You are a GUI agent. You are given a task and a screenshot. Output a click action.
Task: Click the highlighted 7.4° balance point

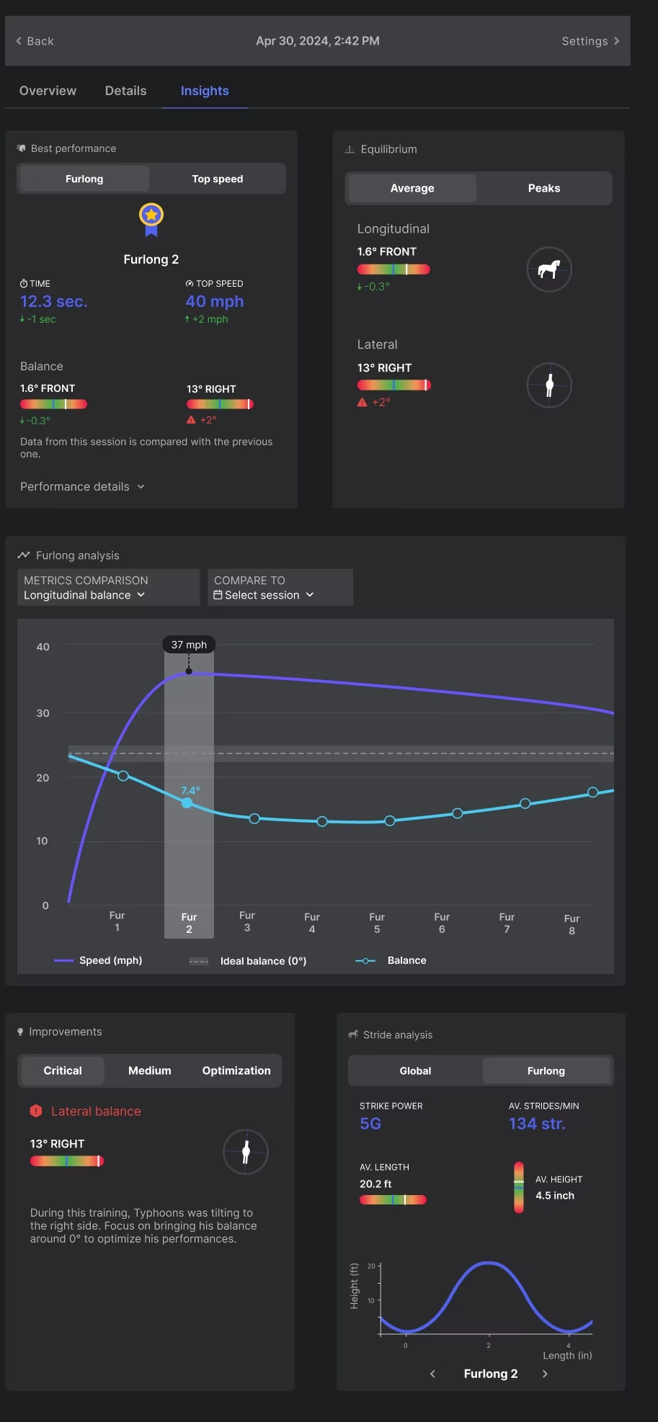tap(187, 802)
